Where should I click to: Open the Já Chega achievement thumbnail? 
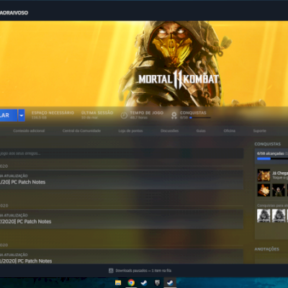point(264,175)
